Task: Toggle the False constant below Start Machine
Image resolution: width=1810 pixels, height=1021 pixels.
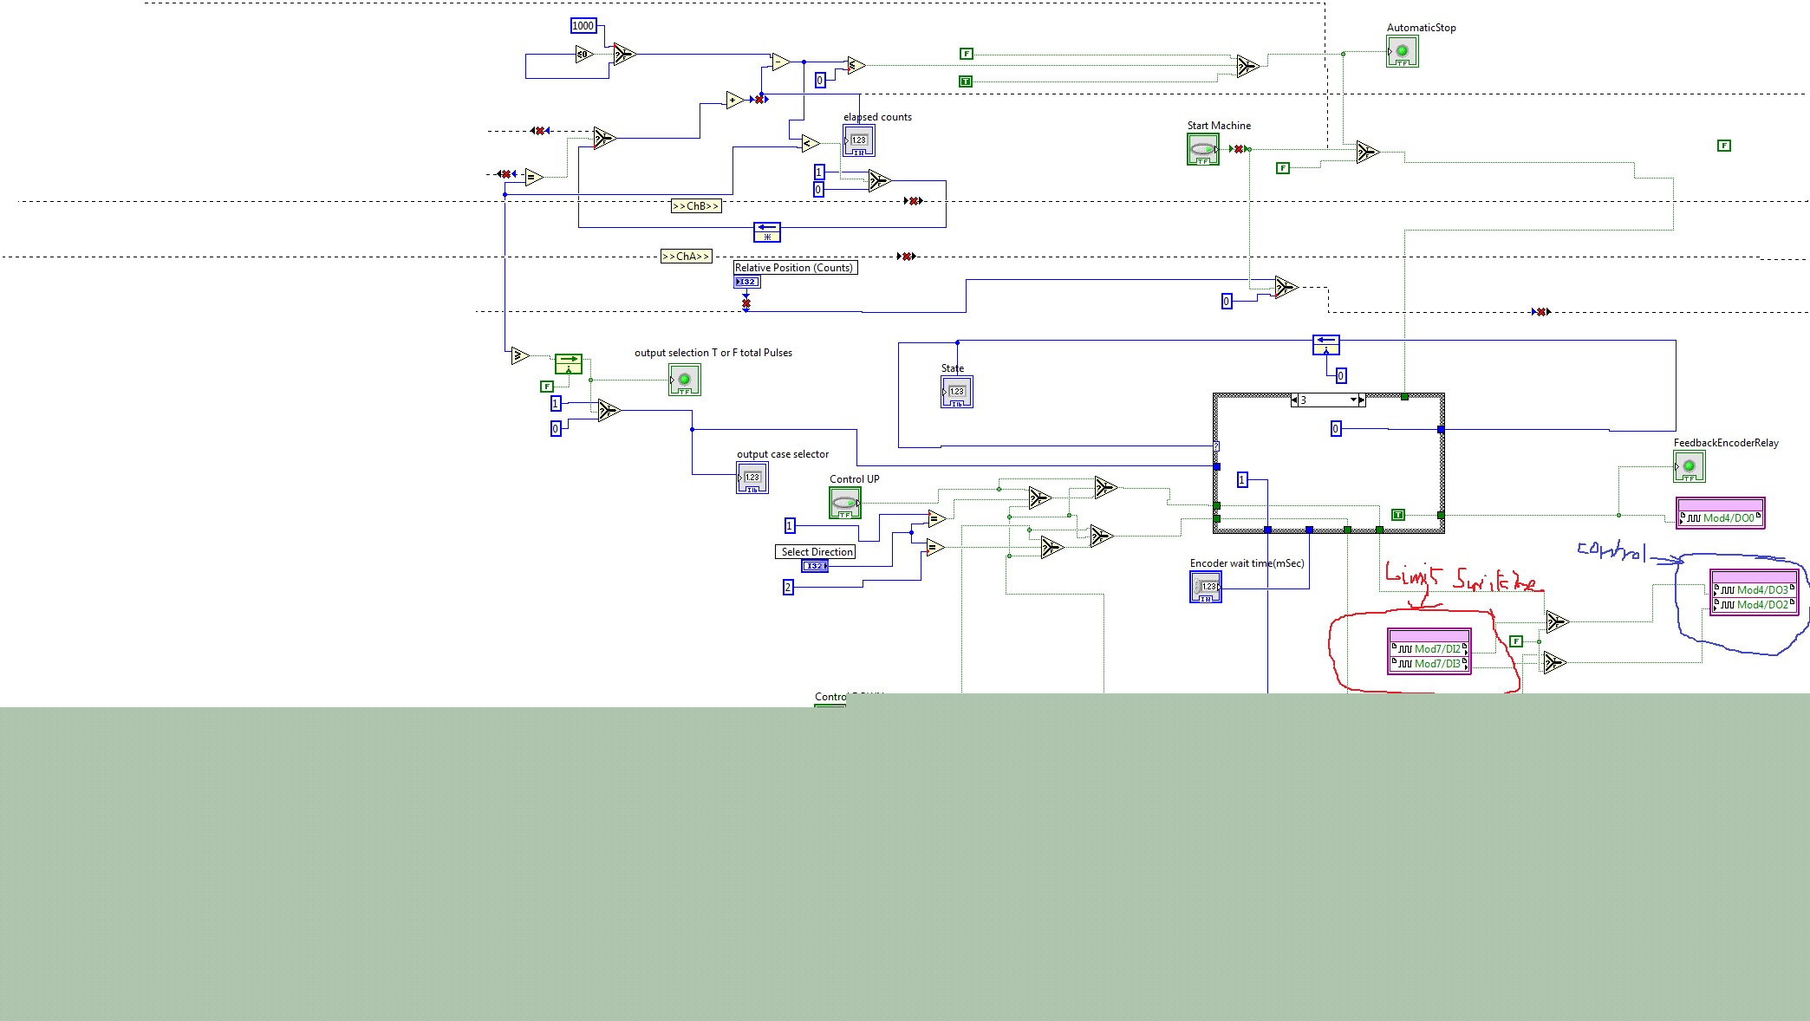Action: pos(1283,168)
